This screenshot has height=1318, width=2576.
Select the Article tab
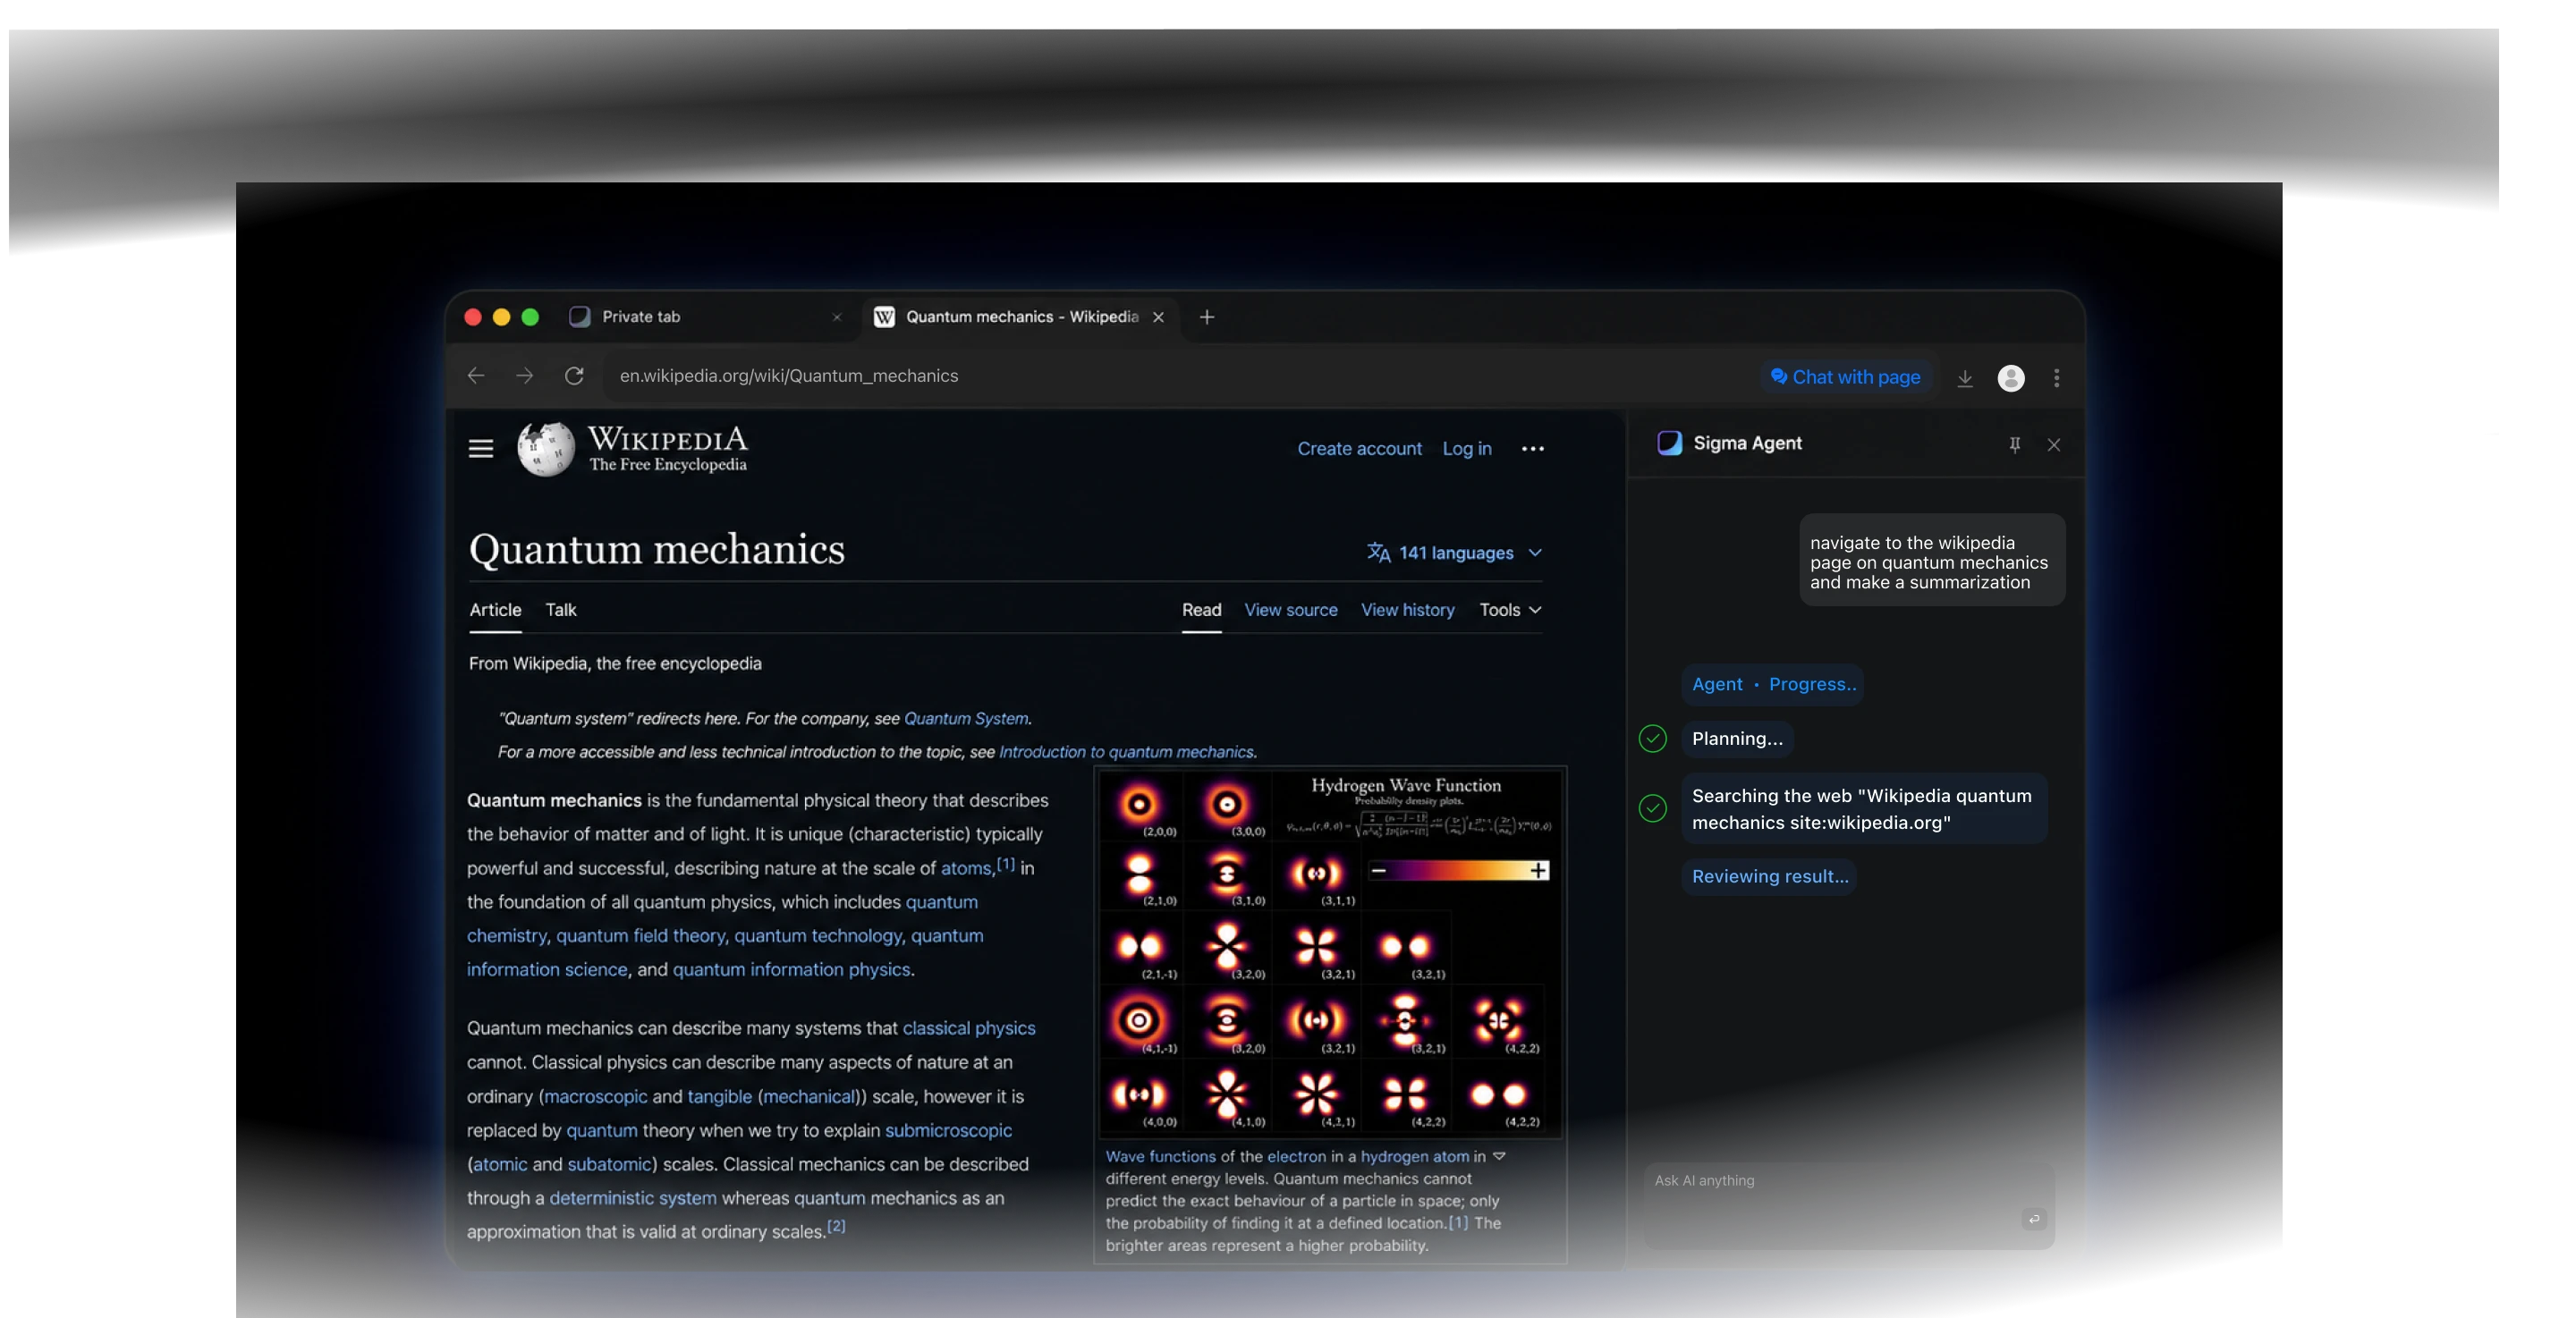[x=495, y=610]
